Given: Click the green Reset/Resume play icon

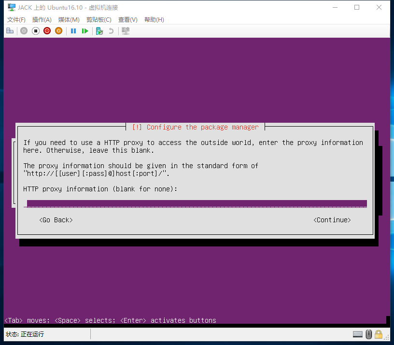Looking at the screenshot, I should tap(85, 31).
